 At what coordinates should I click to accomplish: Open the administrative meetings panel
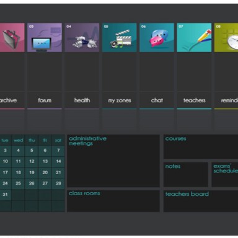[x=113, y=161]
